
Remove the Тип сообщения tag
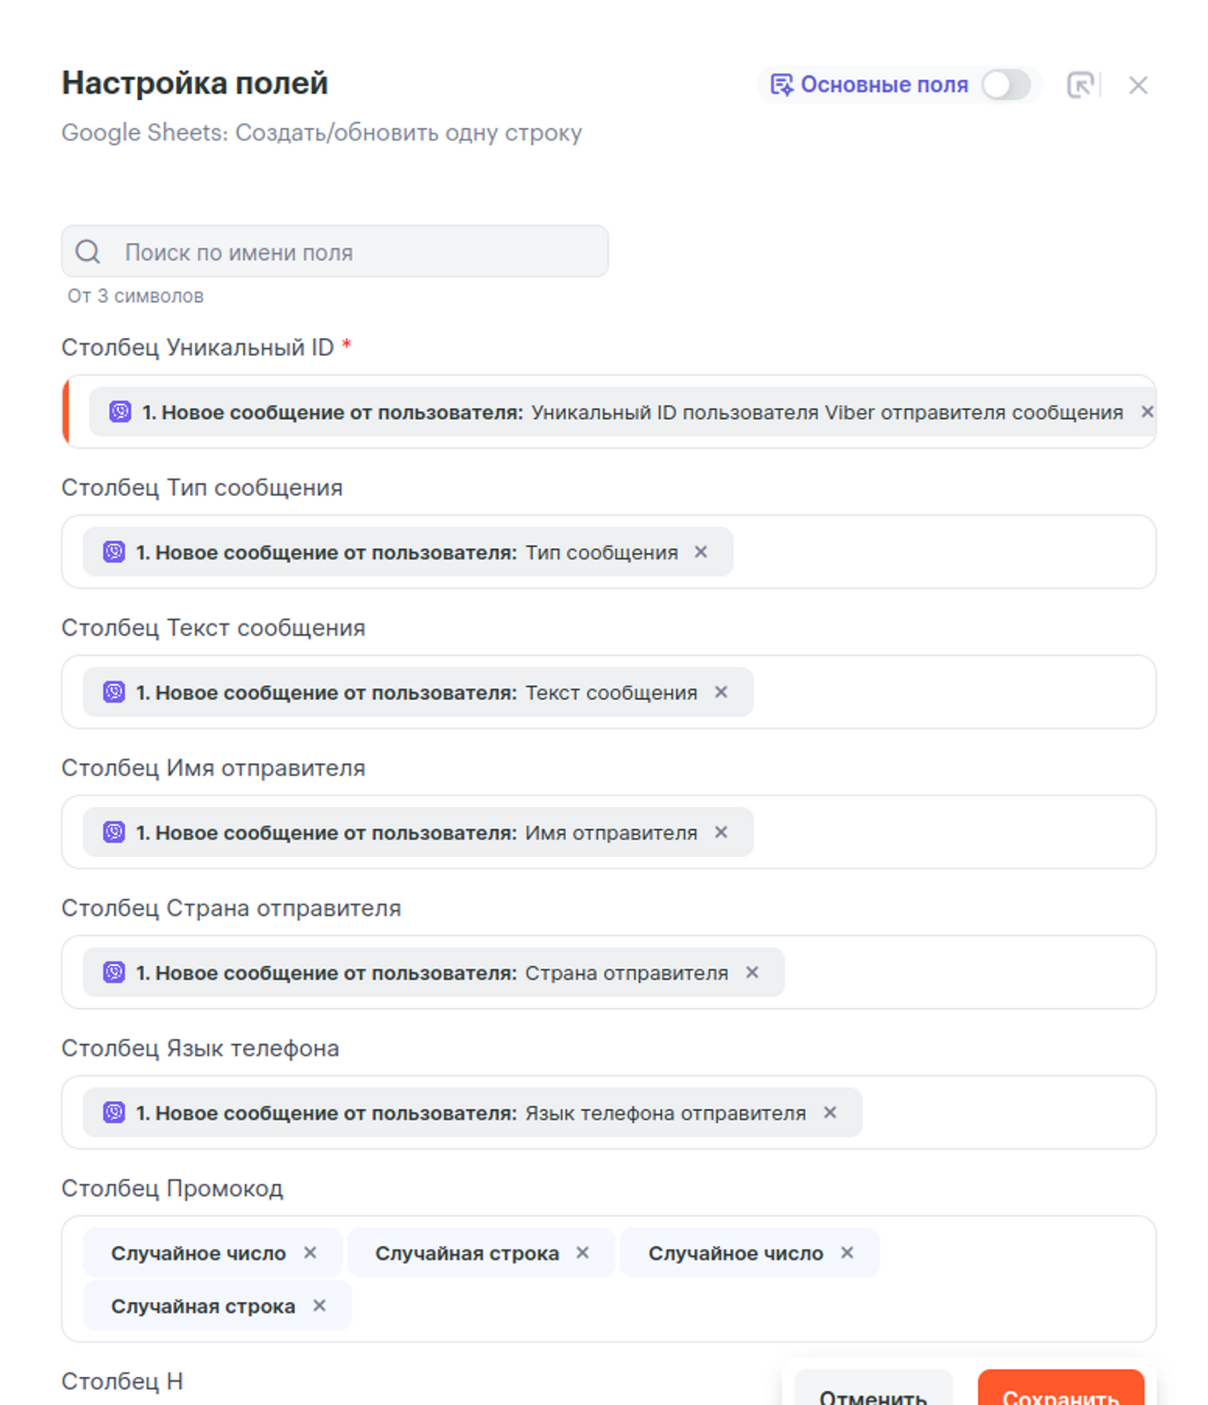[x=701, y=552]
